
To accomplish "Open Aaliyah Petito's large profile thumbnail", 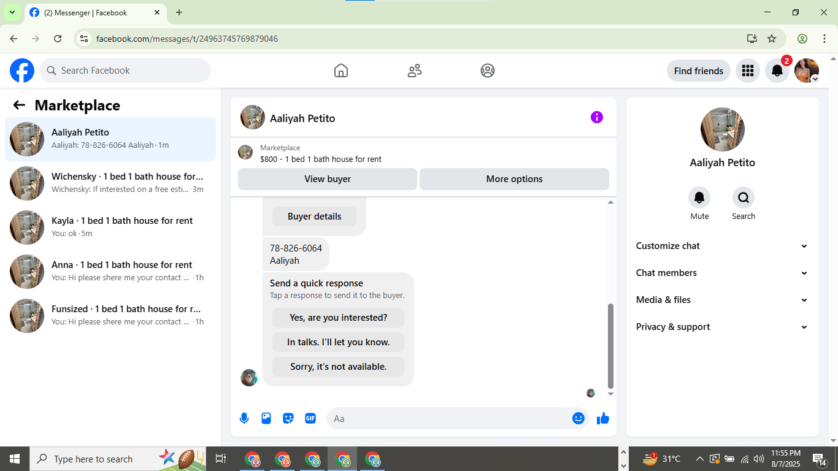I will point(722,129).
